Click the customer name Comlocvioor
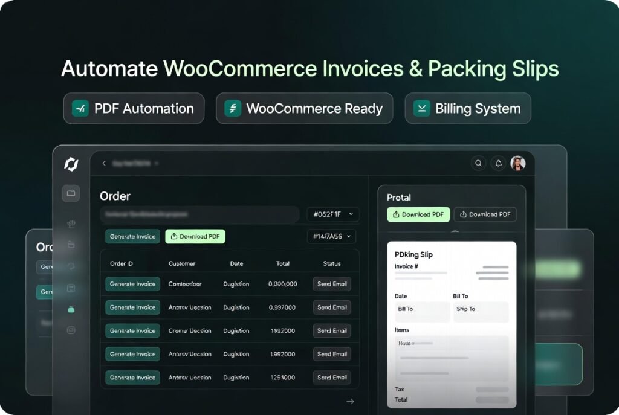619x415 pixels. click(x=185, y=284)
